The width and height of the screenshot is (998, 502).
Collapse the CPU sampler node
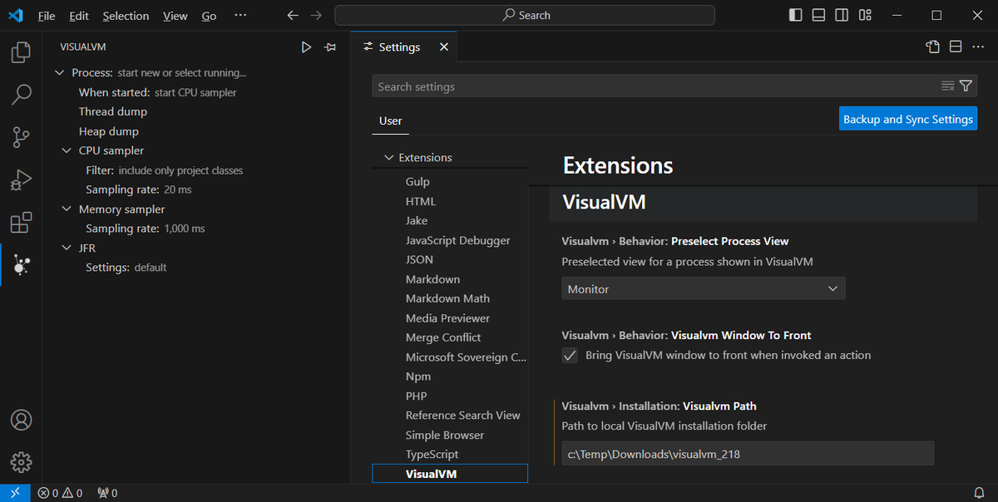[67, 150]
